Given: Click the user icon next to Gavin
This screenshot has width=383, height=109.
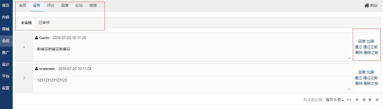Looking at the screenshot, I should (x=37, y=38).
